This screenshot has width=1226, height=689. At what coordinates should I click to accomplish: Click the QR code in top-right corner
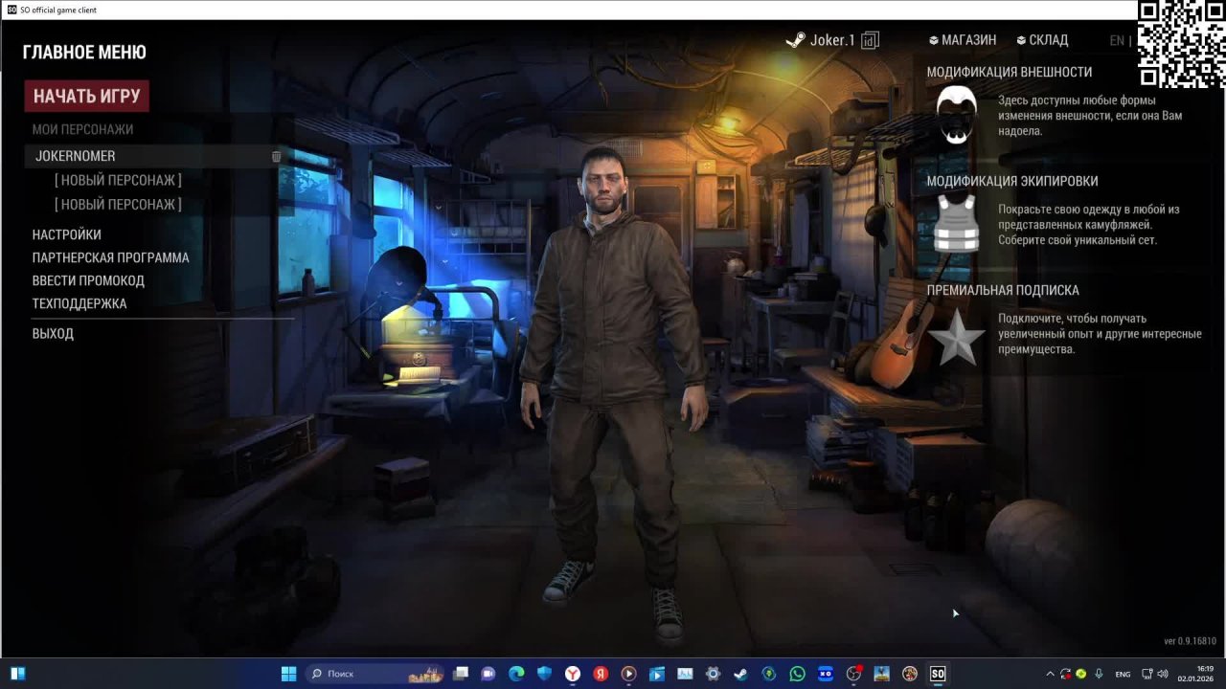(x=1181, y=43)
